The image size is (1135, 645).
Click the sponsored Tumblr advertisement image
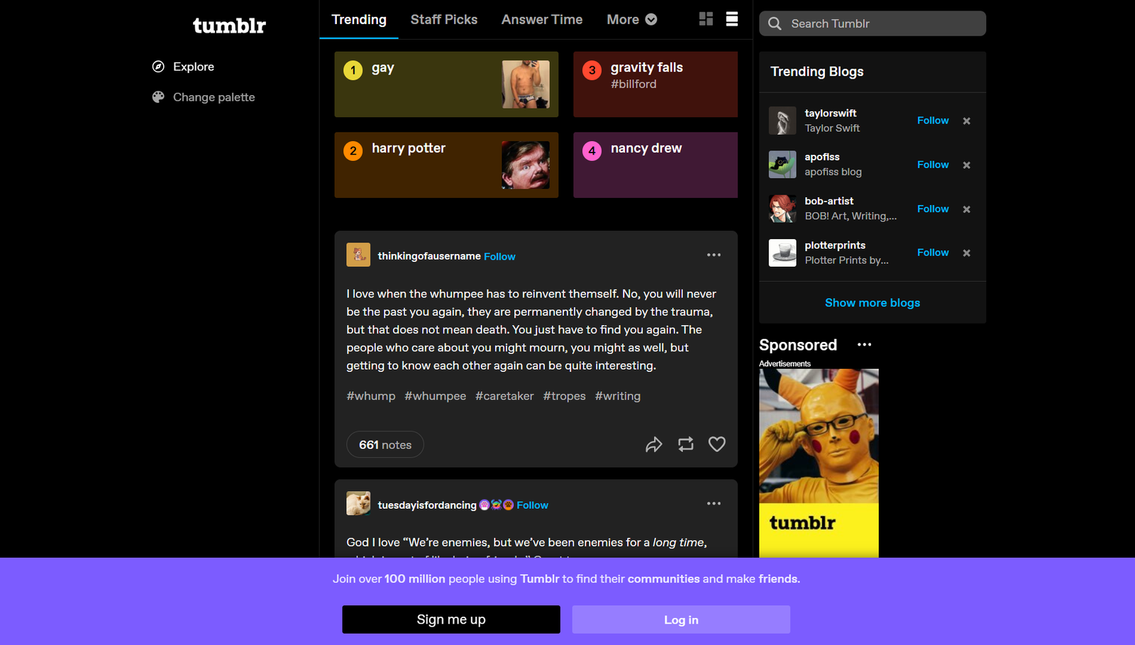[x=819, y=463]
